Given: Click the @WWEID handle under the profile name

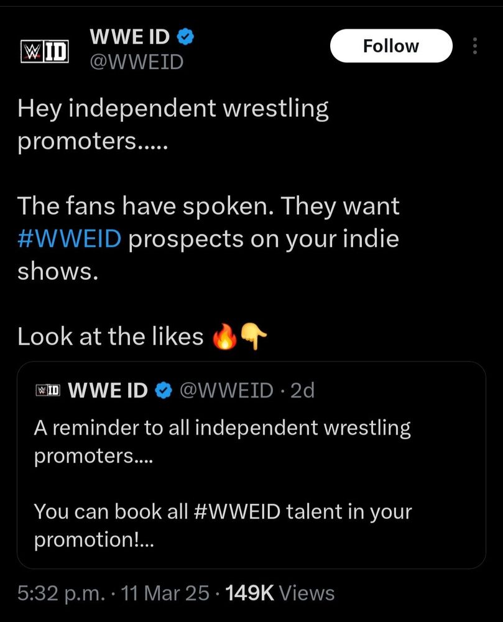Looking at the screenshot, I should point(137,62).
